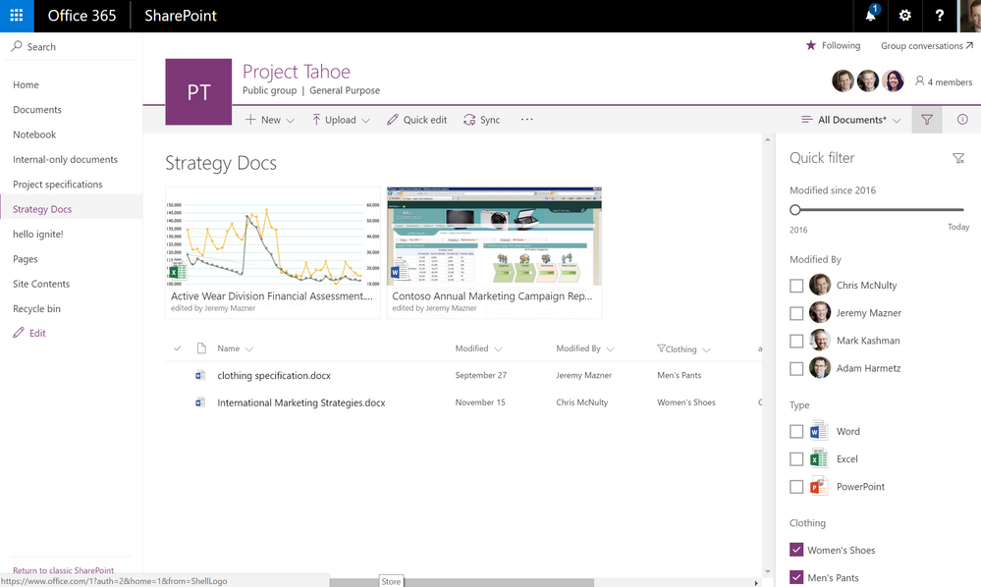This screenshot has height=587, width=981.
Task: Open the notifications bell
Action: (x=870, y=16)
